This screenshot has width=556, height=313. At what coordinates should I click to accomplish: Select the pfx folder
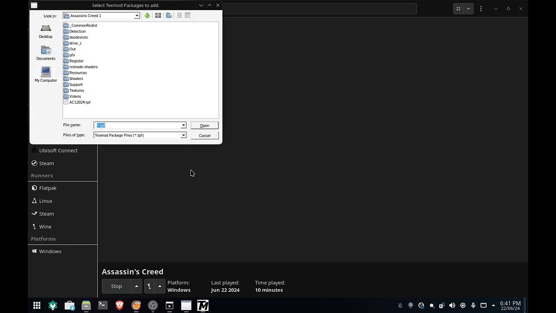pos(69,55)
